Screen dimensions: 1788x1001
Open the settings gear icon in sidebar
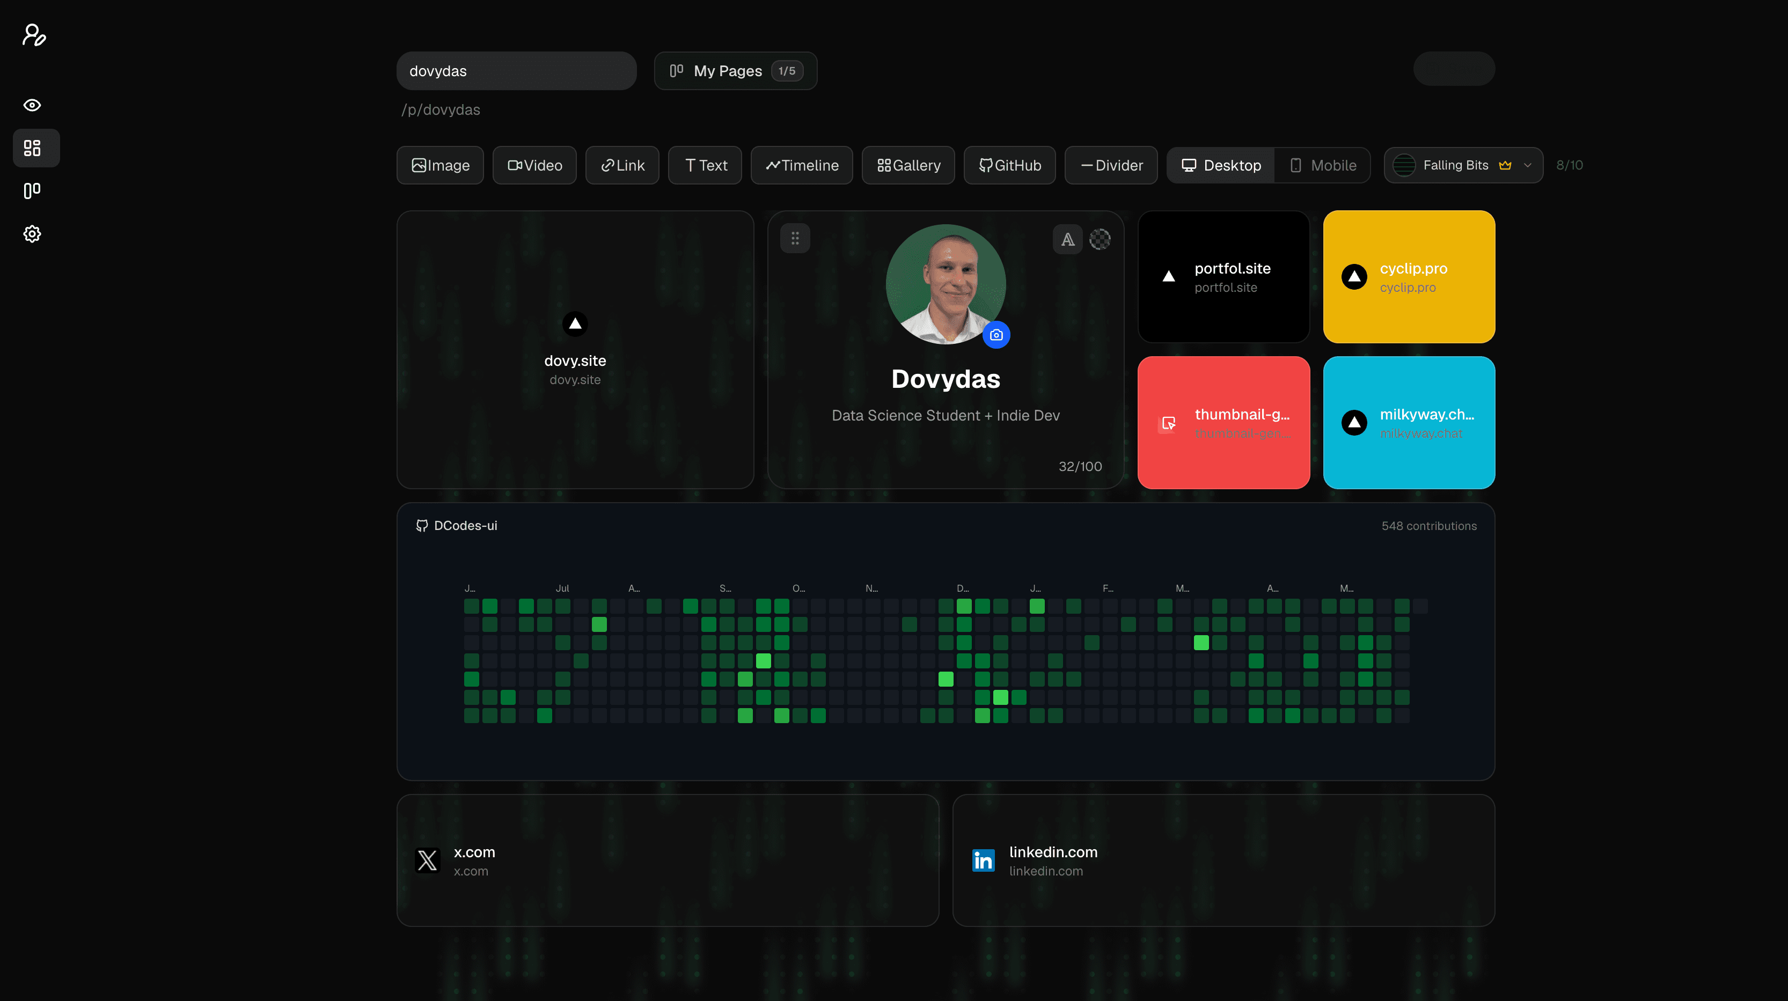32,234
